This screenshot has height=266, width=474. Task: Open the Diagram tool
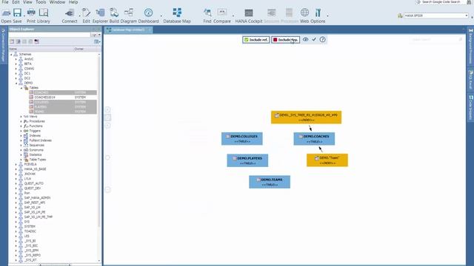click(x=128, y=16)
